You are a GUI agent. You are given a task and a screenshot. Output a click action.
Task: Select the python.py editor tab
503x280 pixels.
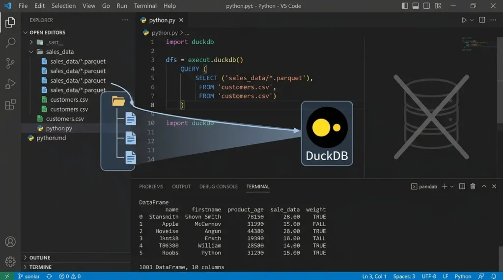click(x=162, y=20)
